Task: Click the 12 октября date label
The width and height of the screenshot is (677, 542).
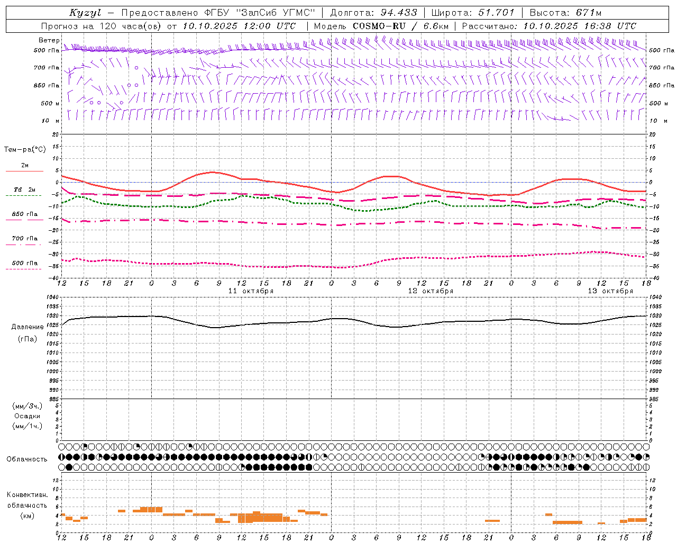Action: coord(431,291)
